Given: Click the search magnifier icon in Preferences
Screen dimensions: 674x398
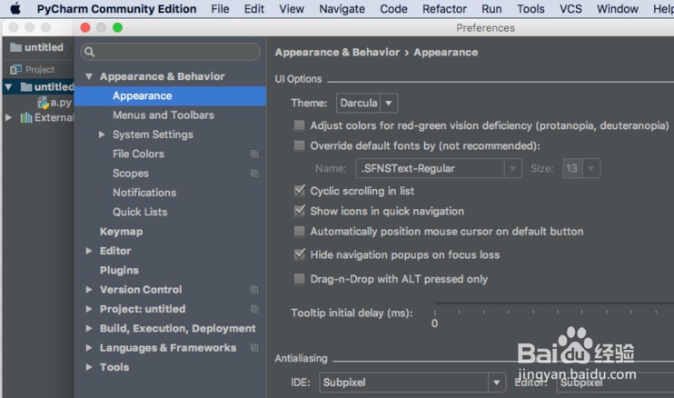Looking at the screenshot, I should pos(89,52).
